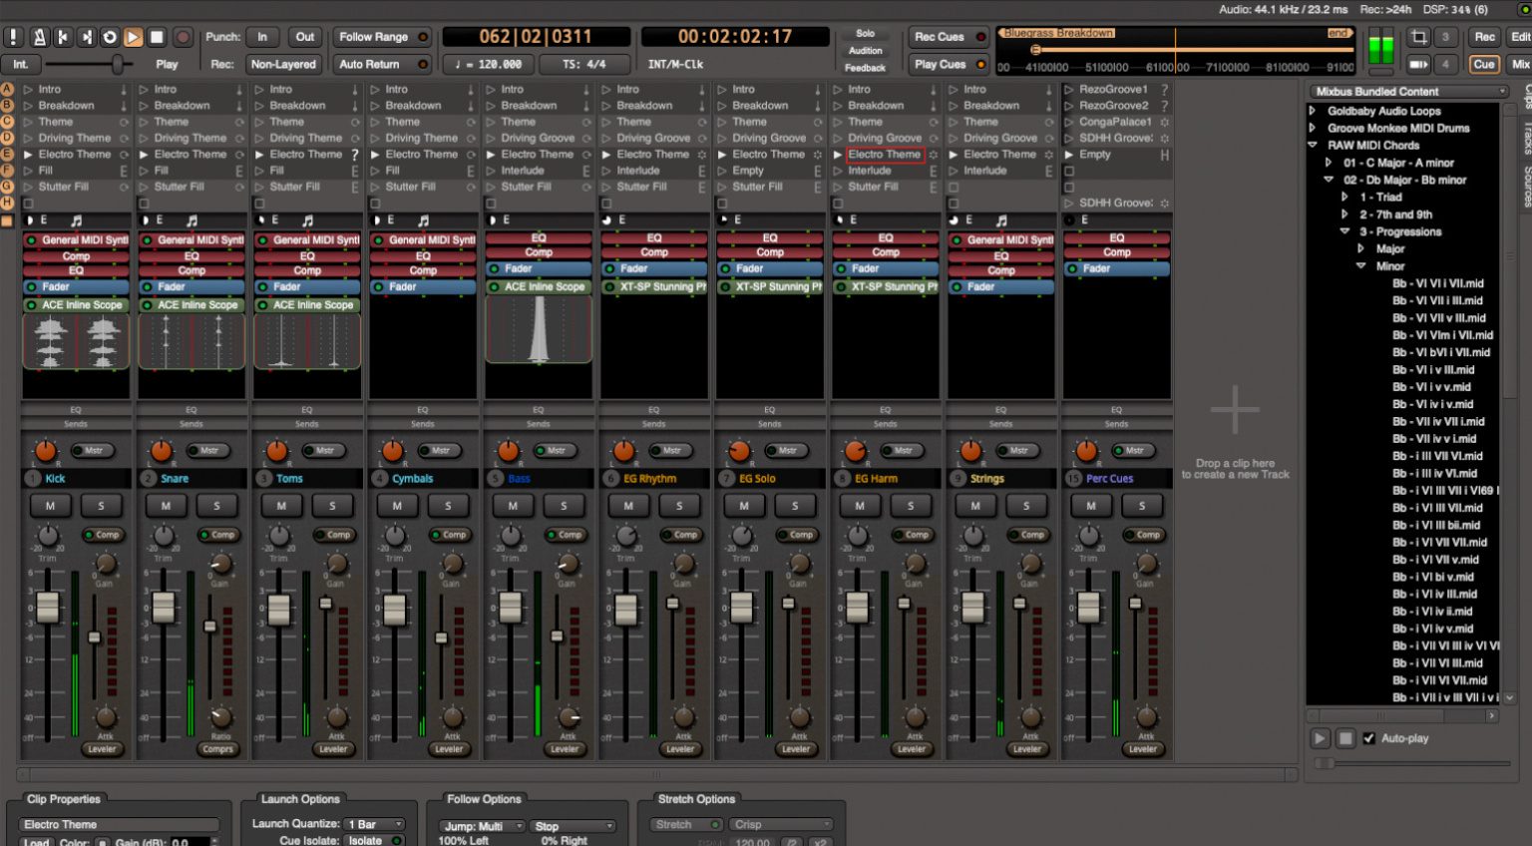Expand the Major chords tree item
The width and height of the screenshot is (1532, 846).
click(1360, 248)
